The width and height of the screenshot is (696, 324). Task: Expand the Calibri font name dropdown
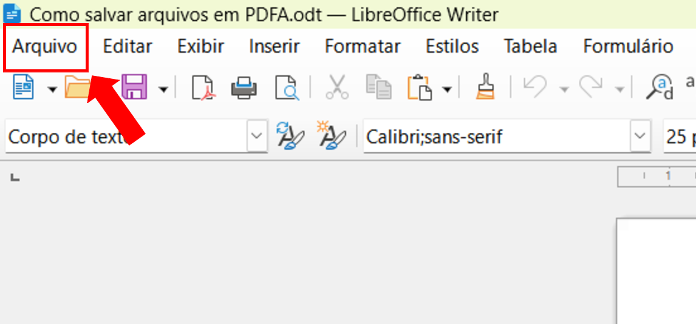640,136
